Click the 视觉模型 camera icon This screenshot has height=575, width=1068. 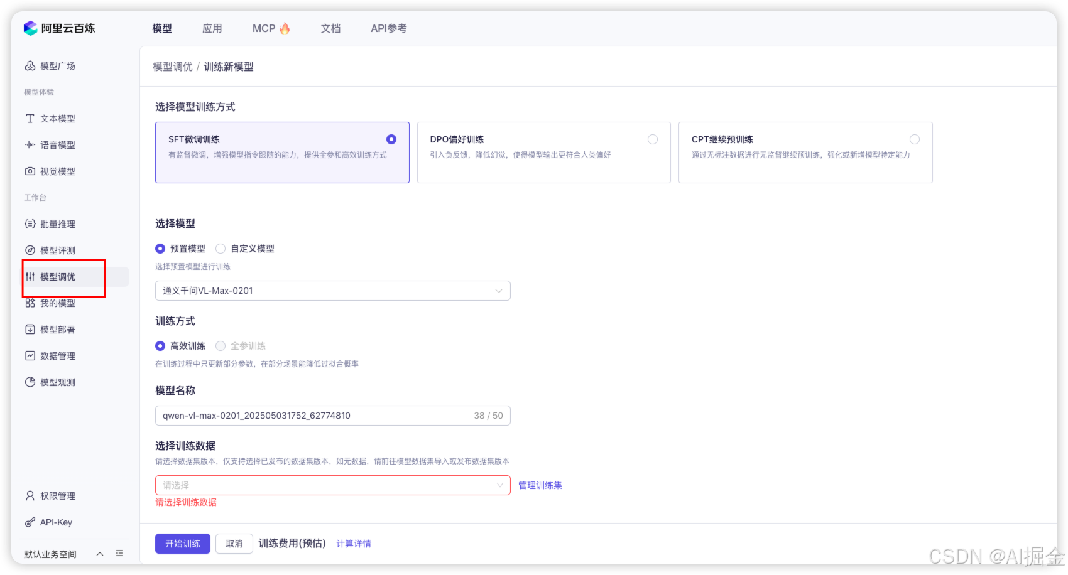click(x=30, y=171)
